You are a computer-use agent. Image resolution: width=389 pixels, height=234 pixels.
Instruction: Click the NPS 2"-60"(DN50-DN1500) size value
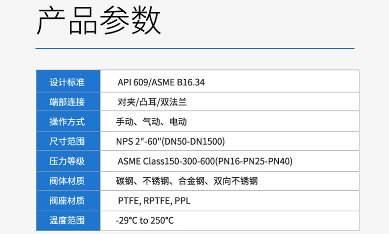170,142
